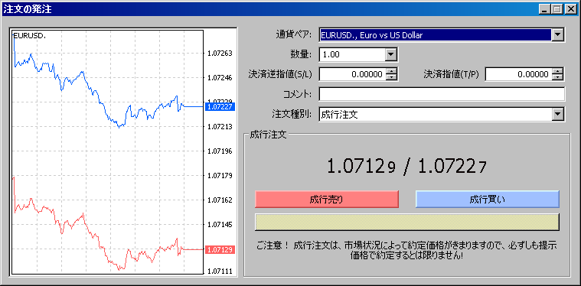Viewport: 581px width, 286px height.
Task: Increase the T/P value with up arrow
Action: point(557,72)
